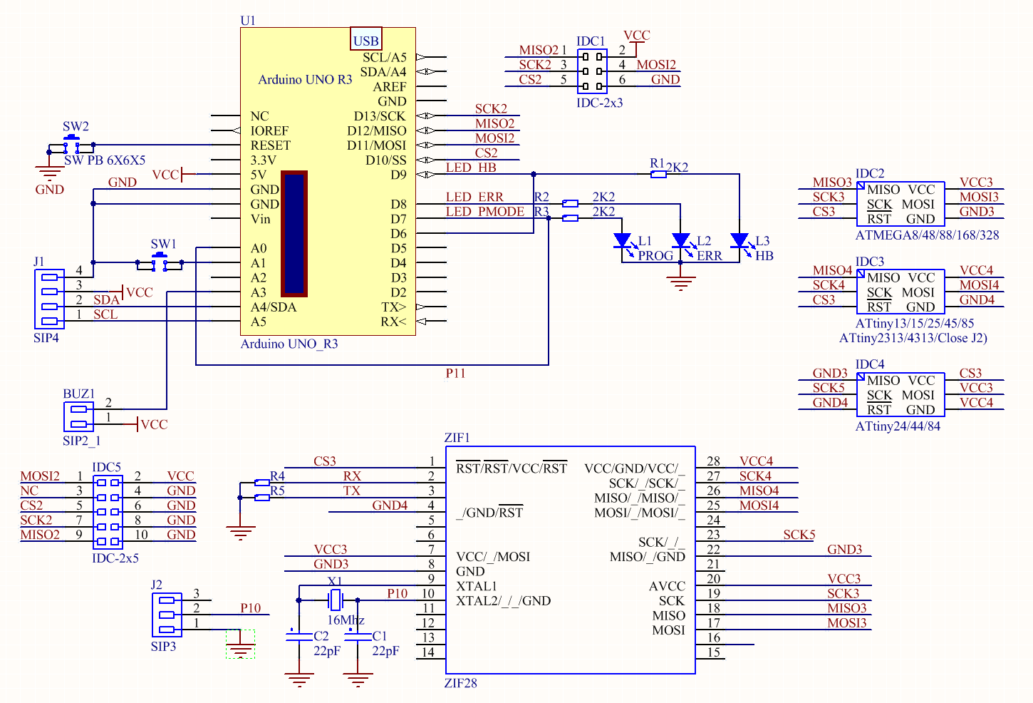The width and height of the screenshot is (1033, 703).
Task: Select the SW1 pushbutton switch symbol
Action: (x=160, y=262)
